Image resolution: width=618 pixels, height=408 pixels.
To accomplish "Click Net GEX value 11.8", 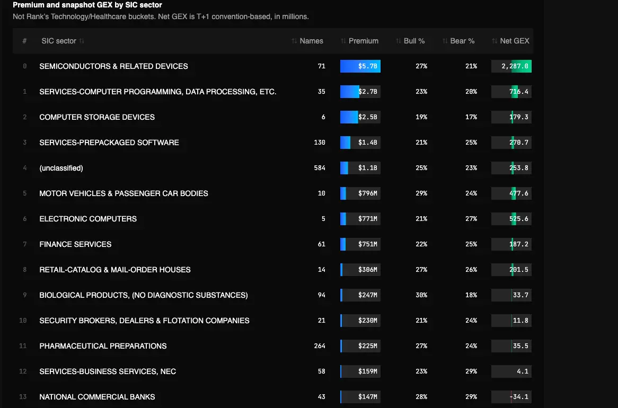I will tap(511, 321).
